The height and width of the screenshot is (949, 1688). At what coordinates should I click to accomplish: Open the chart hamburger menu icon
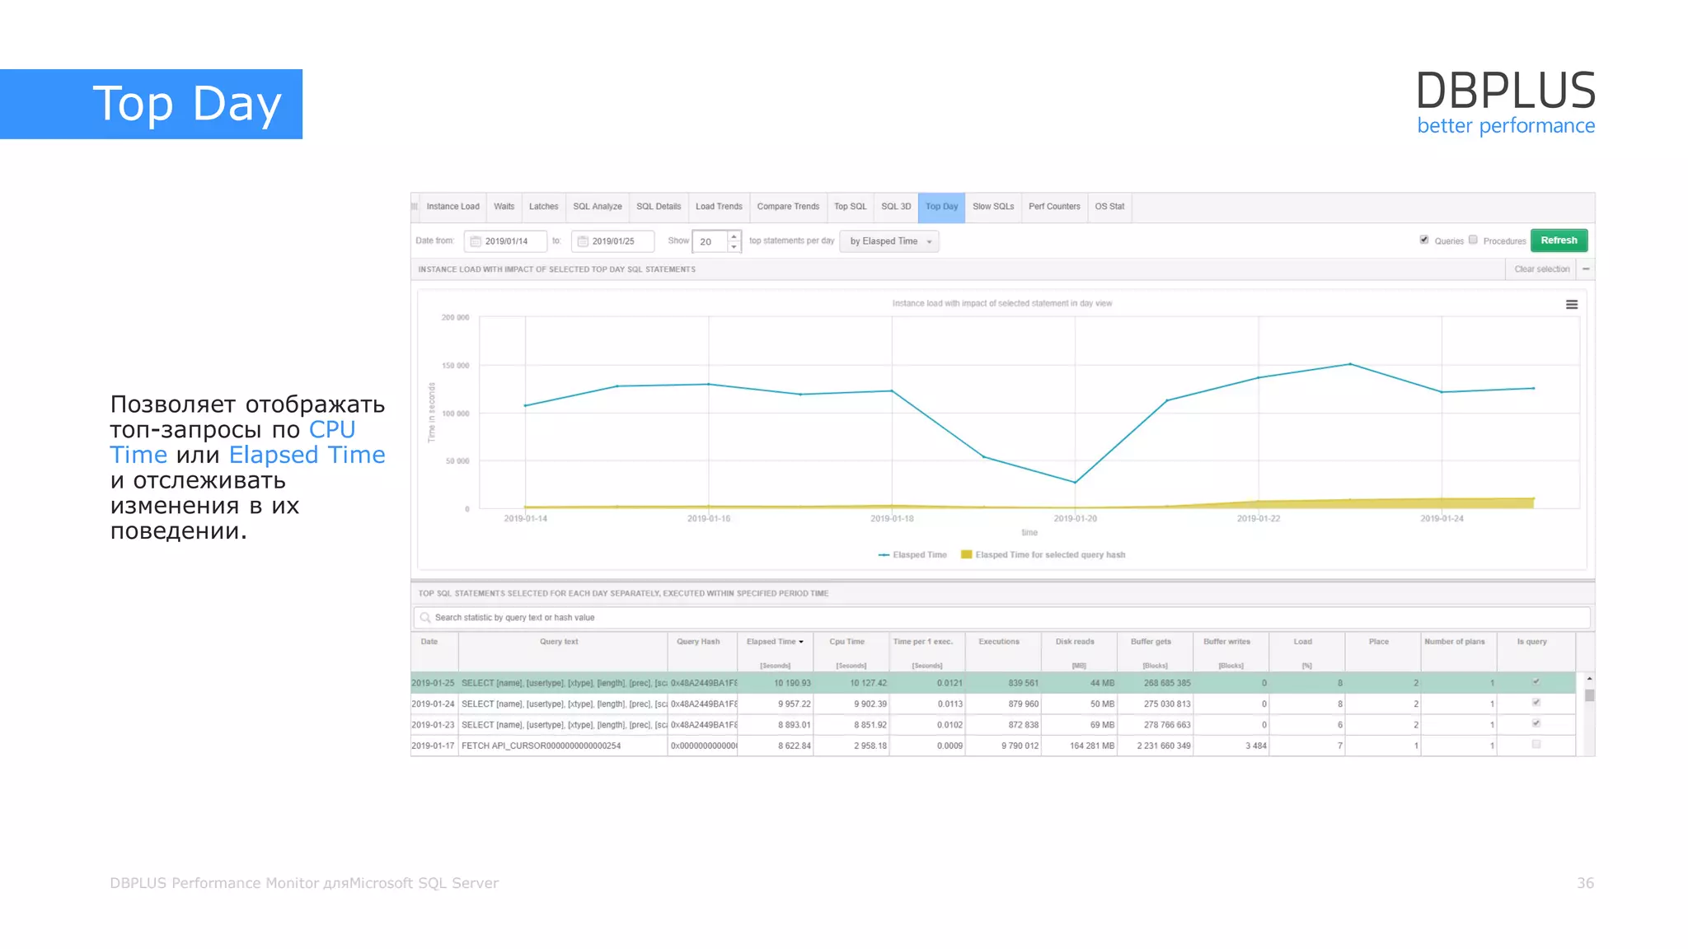[x=1571, y=305]
